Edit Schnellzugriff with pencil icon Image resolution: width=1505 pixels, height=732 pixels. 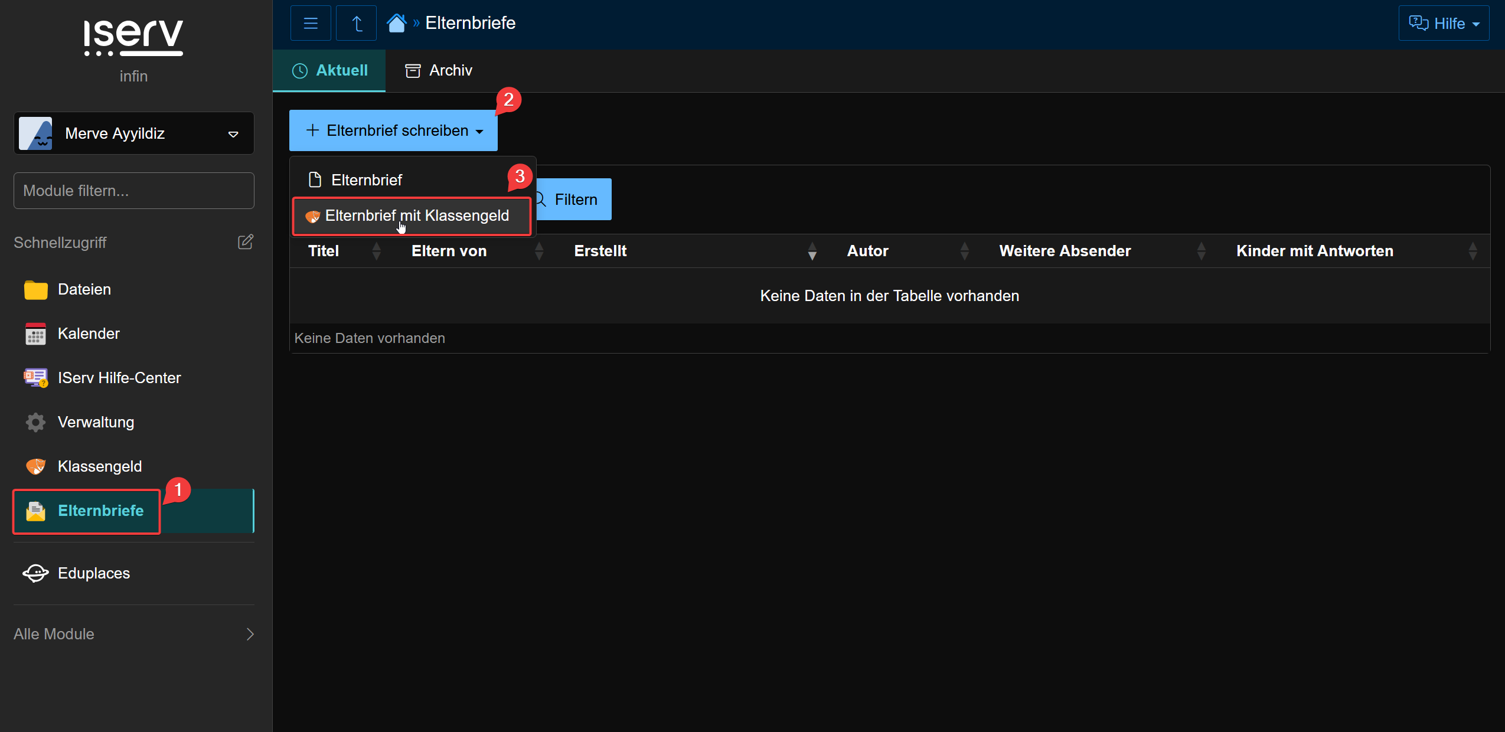(x=245, y=242)
